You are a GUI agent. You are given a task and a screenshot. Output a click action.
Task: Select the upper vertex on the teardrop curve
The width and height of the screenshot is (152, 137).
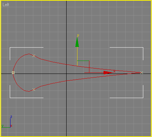34,56
